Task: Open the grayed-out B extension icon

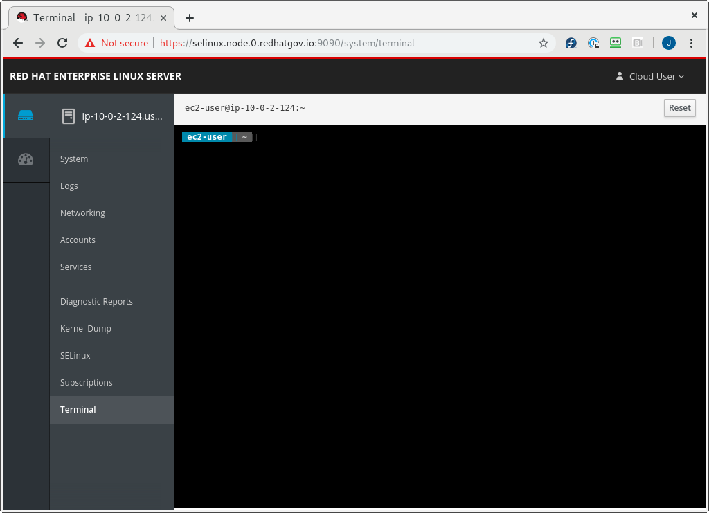Action: 638,43
